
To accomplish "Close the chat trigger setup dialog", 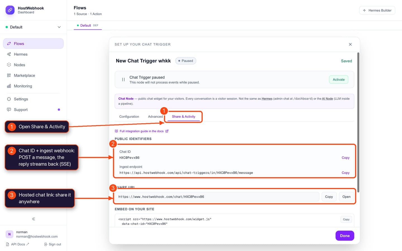I will click(350, 44).
